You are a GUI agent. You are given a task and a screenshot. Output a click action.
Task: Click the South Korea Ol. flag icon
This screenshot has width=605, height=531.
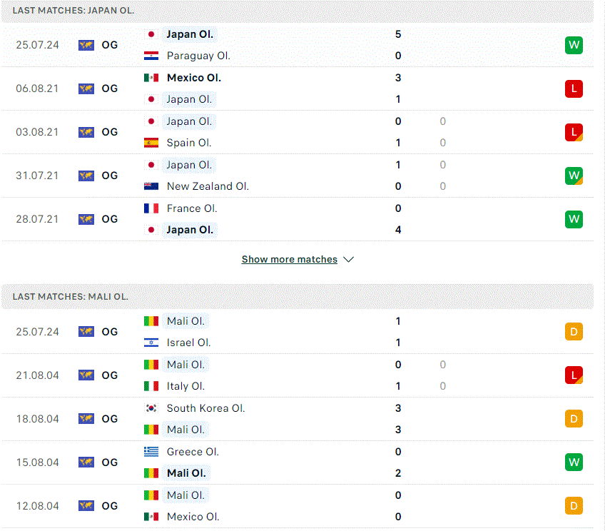[151, 408]
